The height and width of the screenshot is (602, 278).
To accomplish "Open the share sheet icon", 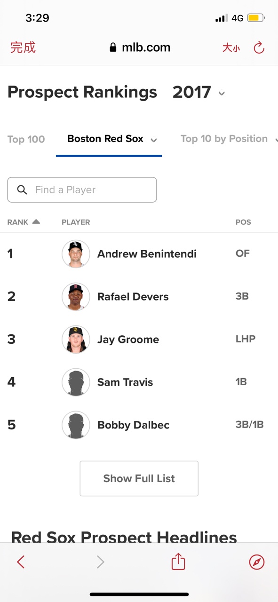I will click(178, 562).
